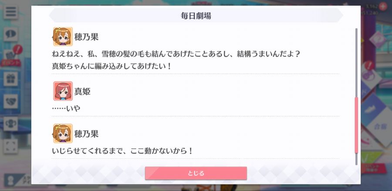This screenshot has height=191, width=392.
Task: Click the とじる close button
Action: (196, 173)
